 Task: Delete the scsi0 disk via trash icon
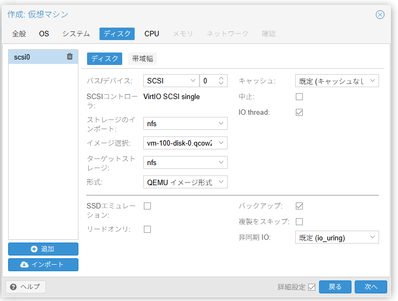70,56
